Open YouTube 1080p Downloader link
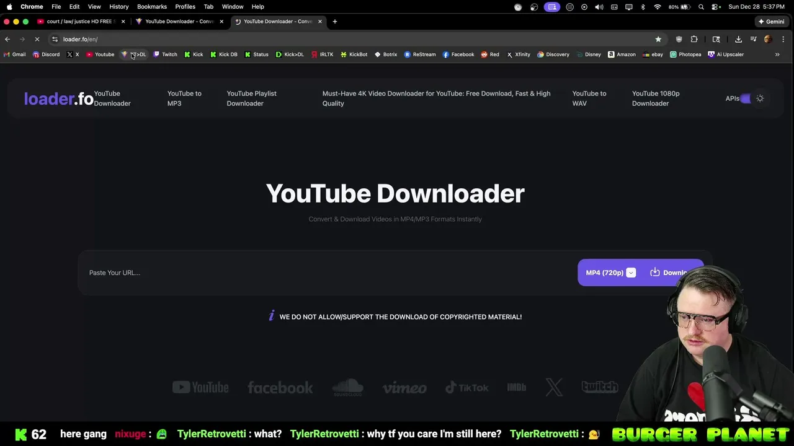This screenshot has height=446, width=794. 656,98
